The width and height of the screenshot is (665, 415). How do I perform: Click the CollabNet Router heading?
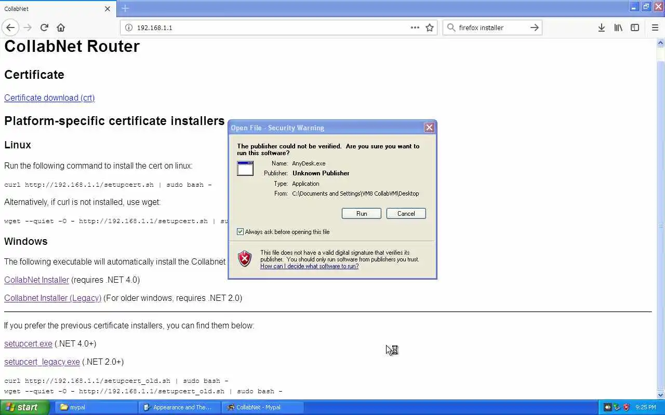(x=72, y=46)
